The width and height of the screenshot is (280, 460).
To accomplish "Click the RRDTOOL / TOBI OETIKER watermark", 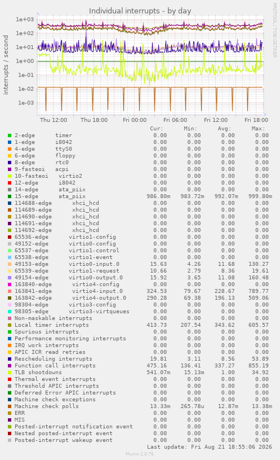I will coord(275,30).
